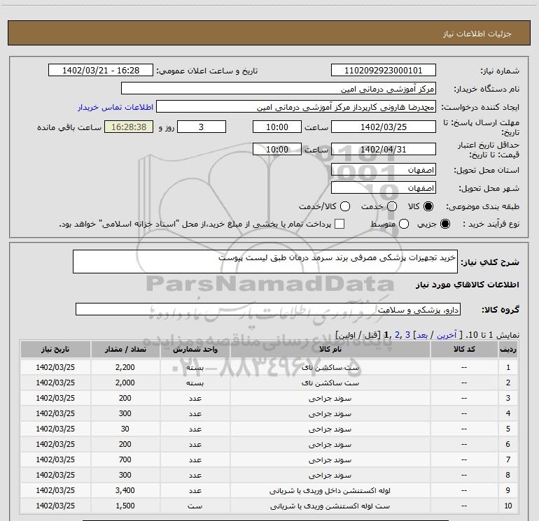Select the جزیی purchase type radio

tap(444, 224)
